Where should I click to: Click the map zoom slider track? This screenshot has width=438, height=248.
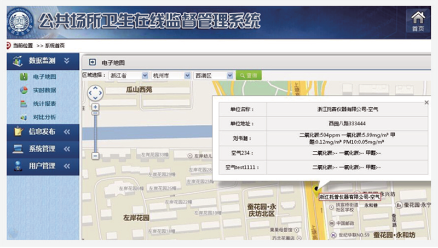[95, 131]
